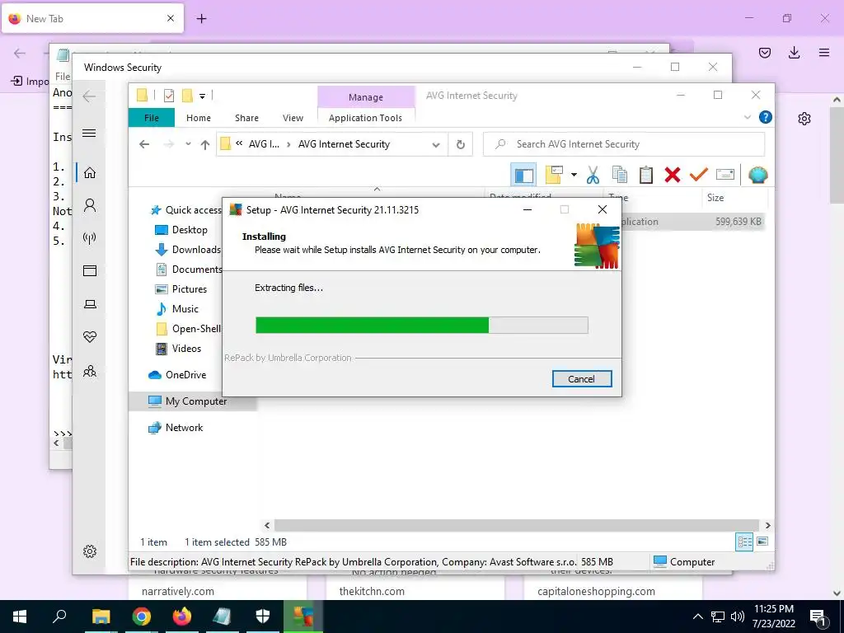Click the horizontal scrollbar in file list
Viewport: 844px width, 633px height.
click(517, 525)
